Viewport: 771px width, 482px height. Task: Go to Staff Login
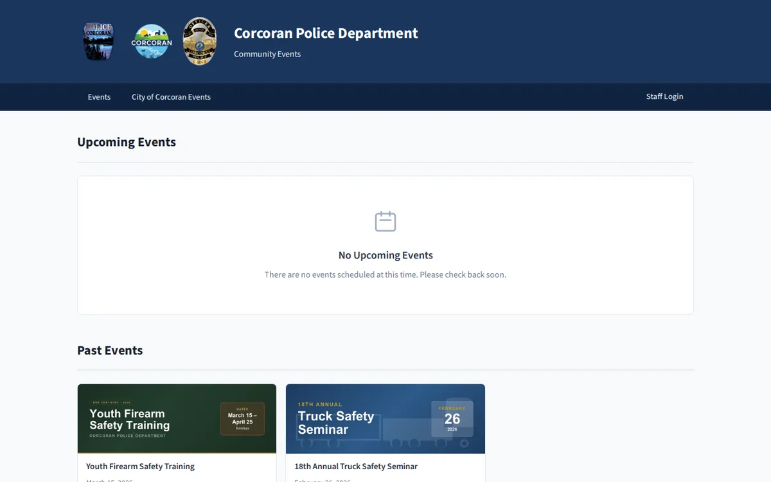click(664, 96)
